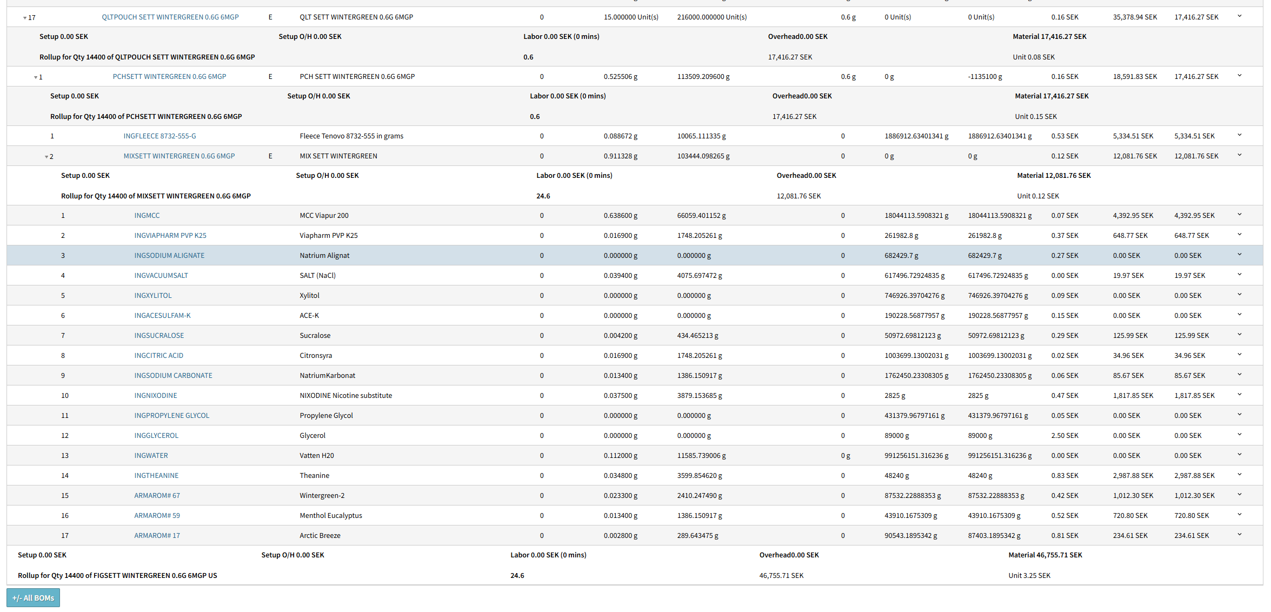Open the INGSUCRALOSE link

[159, 336]
